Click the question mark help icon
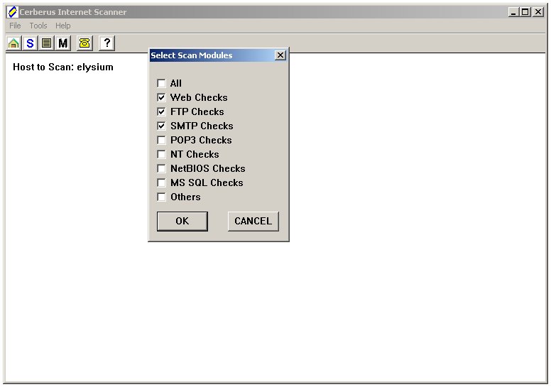The image size is (551, 387). 107,43
